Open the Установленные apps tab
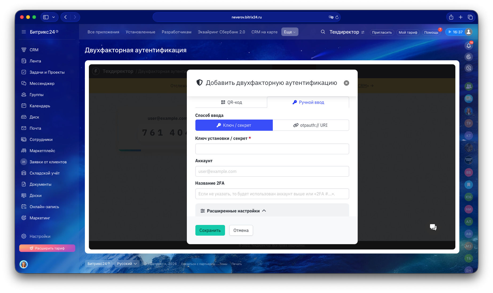Screen dimensions: 493x293 click(140, 32)
